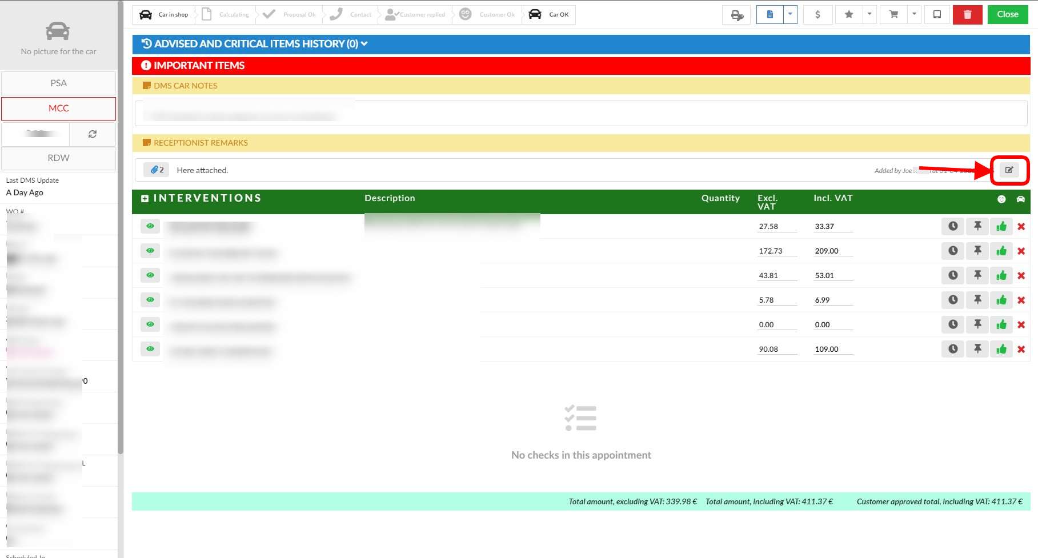The width and height of the screenshot is (1038, 558).
Task: Click Excl. VAT field showing 27.58
Action: pos(776,227)
